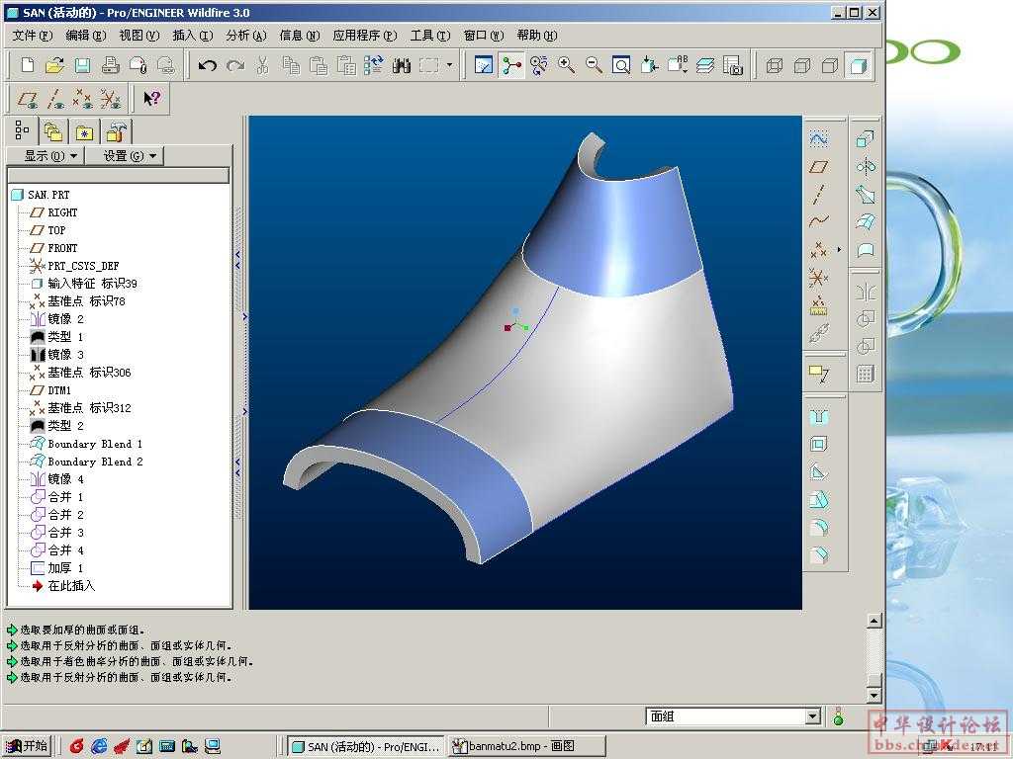The height and width of the screenshot is (759, 1013).
Task: Create datum plane from right toolbar
Action: (x=818, y=166)
